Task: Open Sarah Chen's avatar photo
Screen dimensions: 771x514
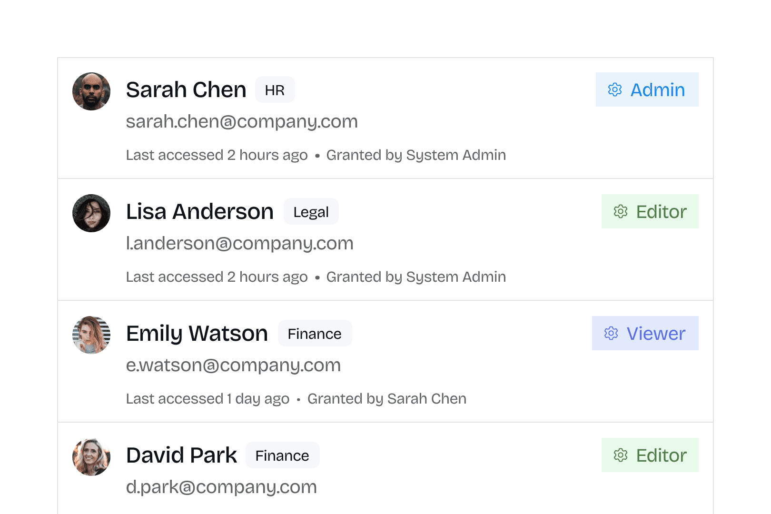Action: tap(91, 91)
